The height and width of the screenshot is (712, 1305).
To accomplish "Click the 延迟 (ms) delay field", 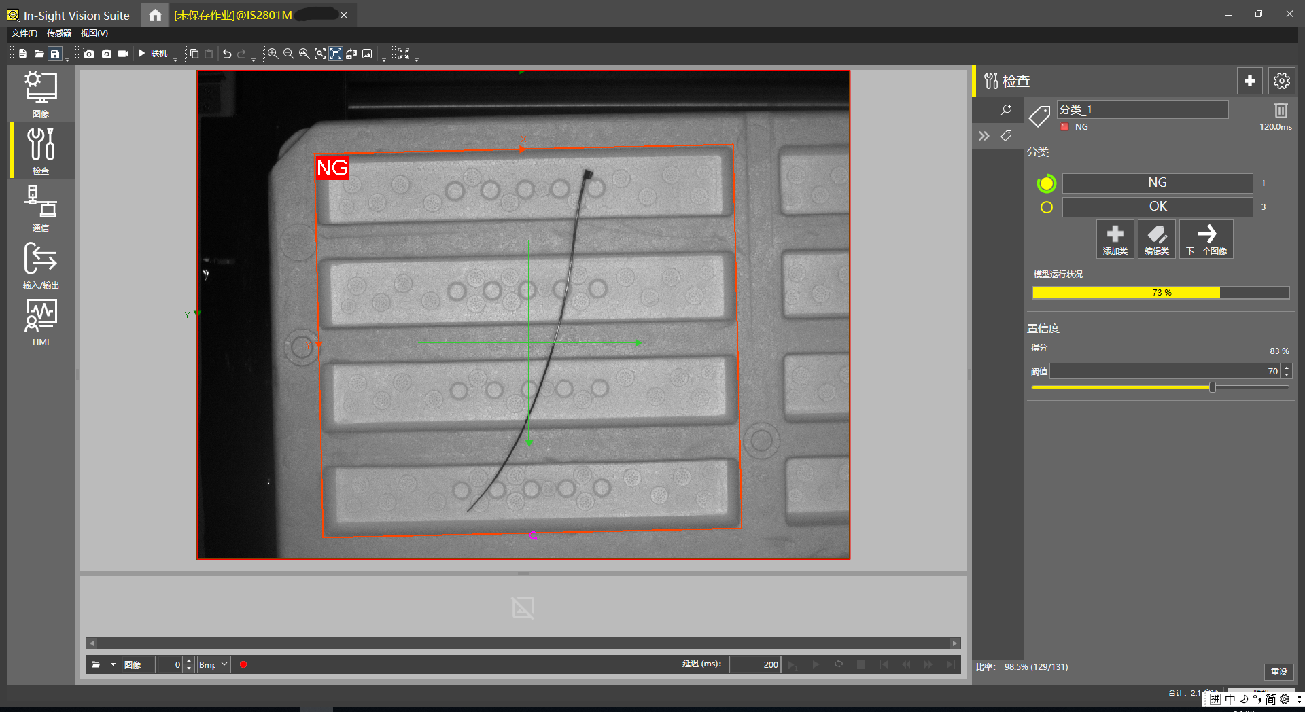I will 754,664.
